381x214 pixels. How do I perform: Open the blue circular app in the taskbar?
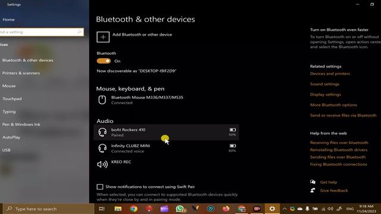point(210,209)
